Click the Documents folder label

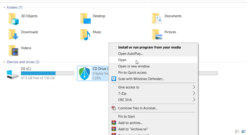[x=173, y=16]
